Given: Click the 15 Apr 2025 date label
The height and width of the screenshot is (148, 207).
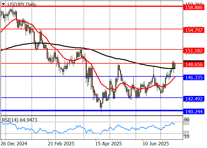Looking at the screenshot, I should pos(109,144).
